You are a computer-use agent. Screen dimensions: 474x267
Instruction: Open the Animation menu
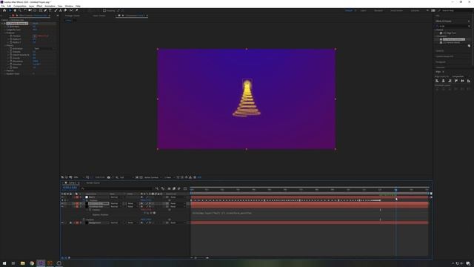coord(50,6)
